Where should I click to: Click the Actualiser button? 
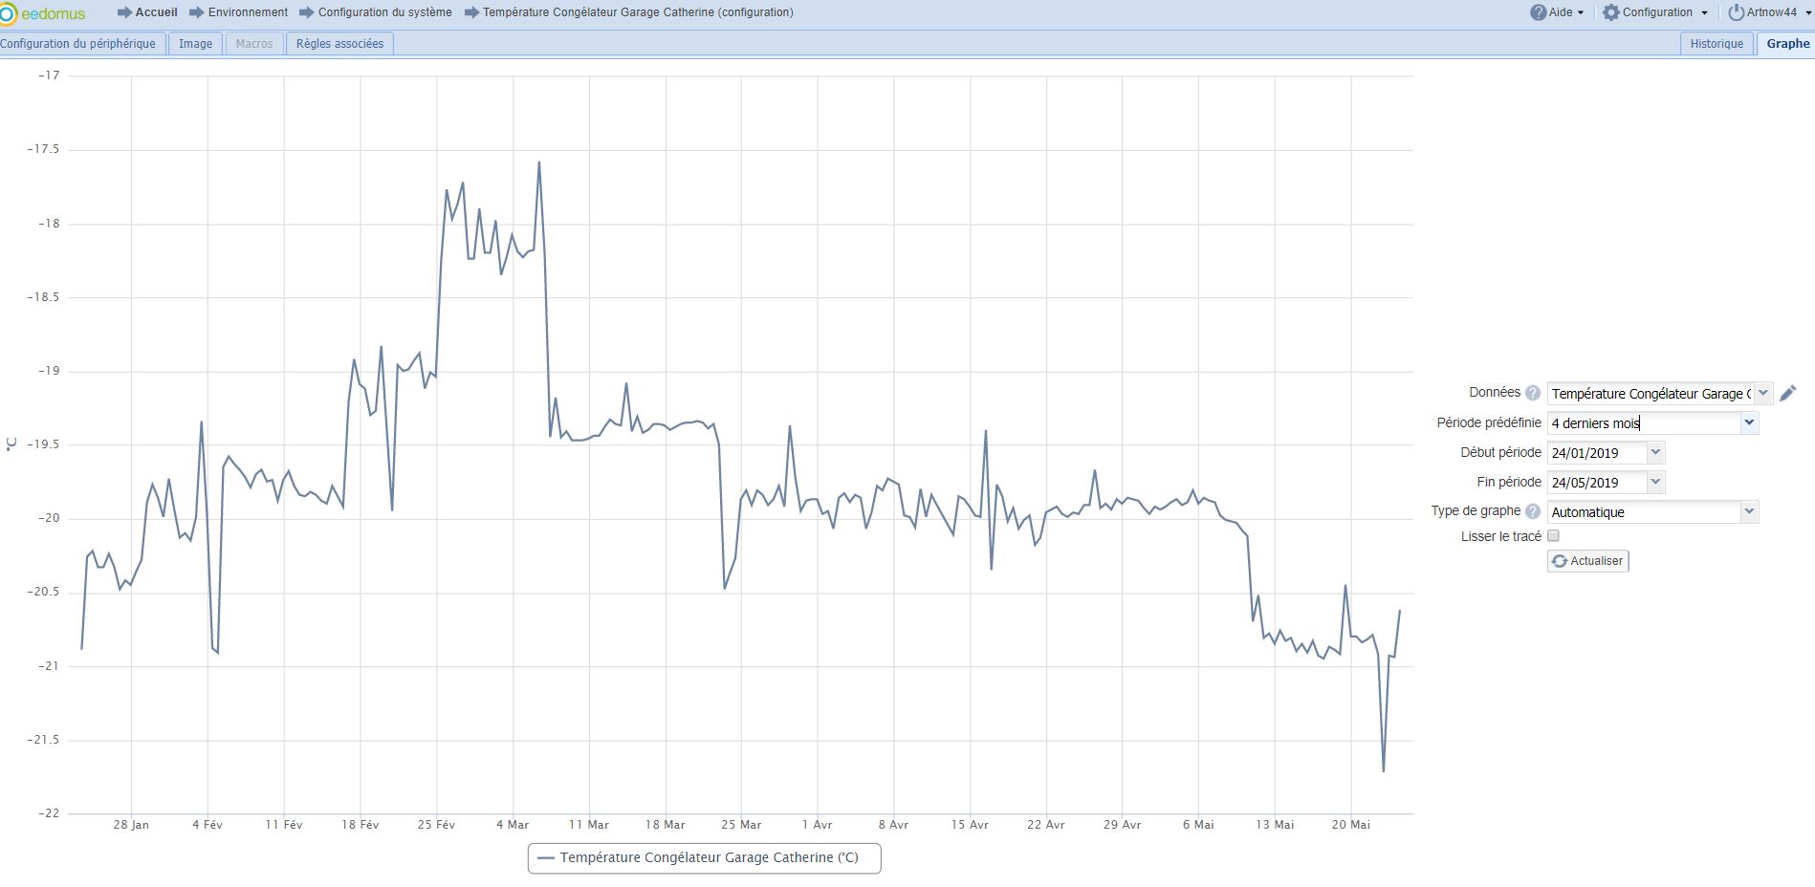[1587, 561]
